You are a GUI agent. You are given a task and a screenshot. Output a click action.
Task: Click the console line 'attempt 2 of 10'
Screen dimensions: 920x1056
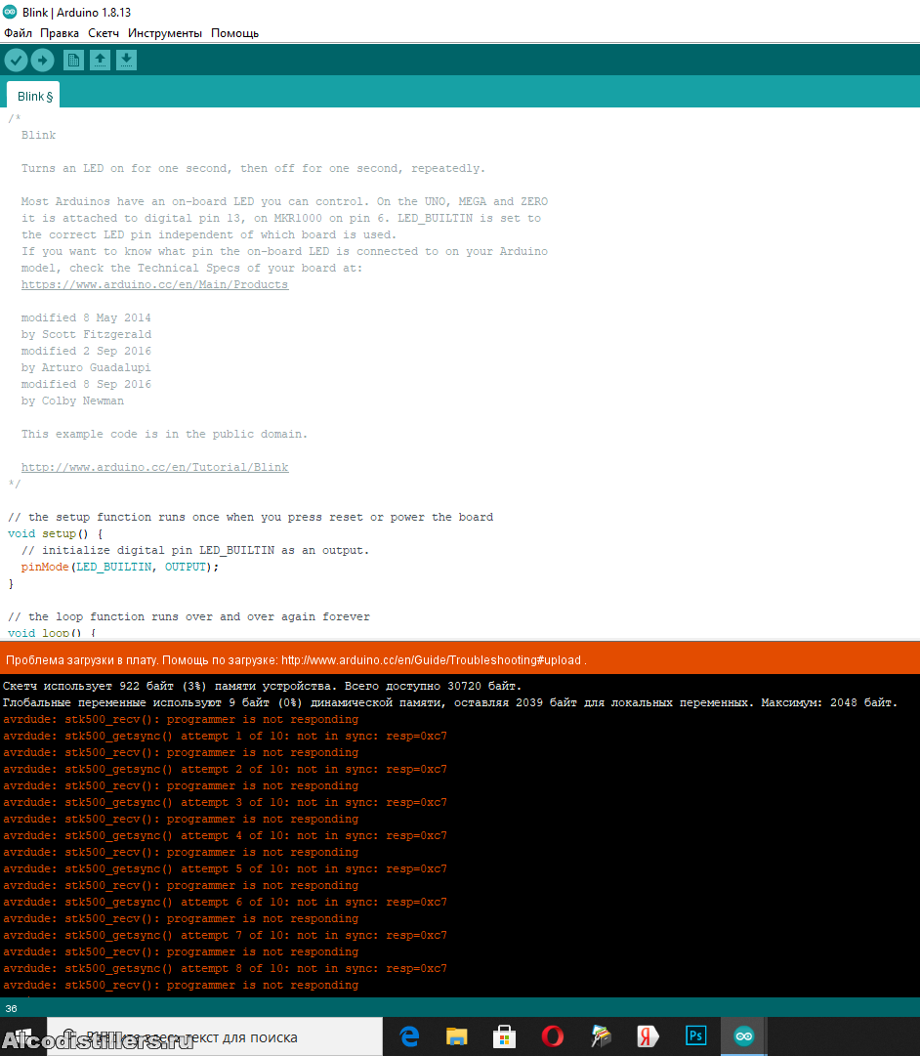(x=225, y=769)
